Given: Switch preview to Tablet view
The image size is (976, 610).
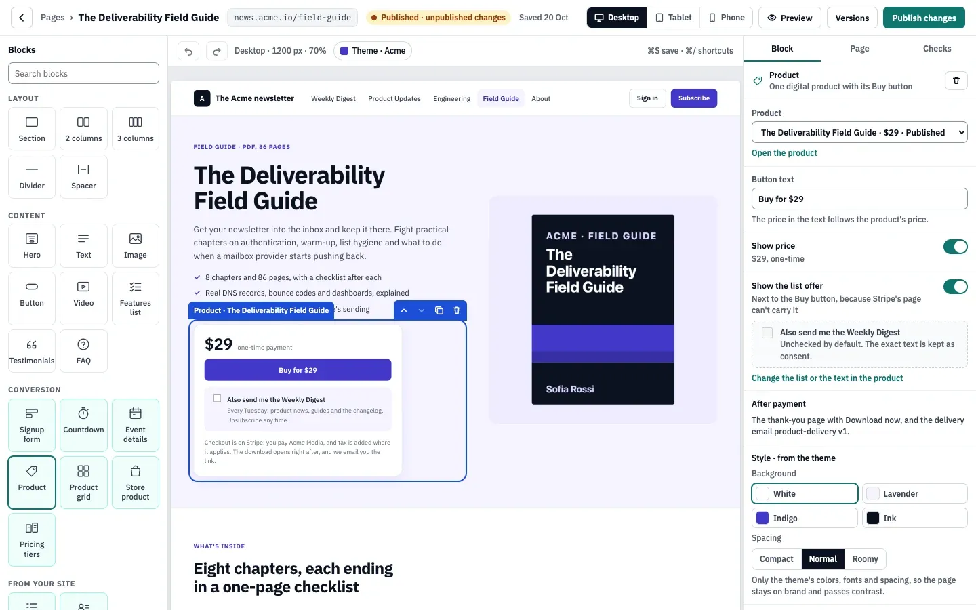Looking at the screenshot, I should (x=674, y=18).
